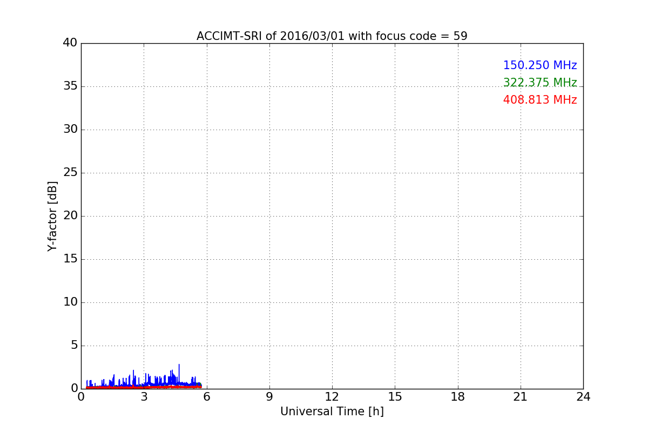Click the Universal Time [h] axis label
The image size is (648, 432).
(x=332, y=411)
